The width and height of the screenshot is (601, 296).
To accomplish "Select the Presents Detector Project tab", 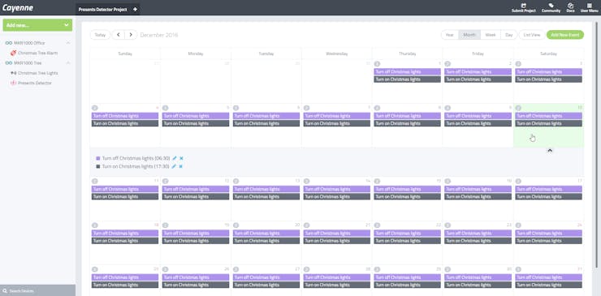I will coord(102,9).
